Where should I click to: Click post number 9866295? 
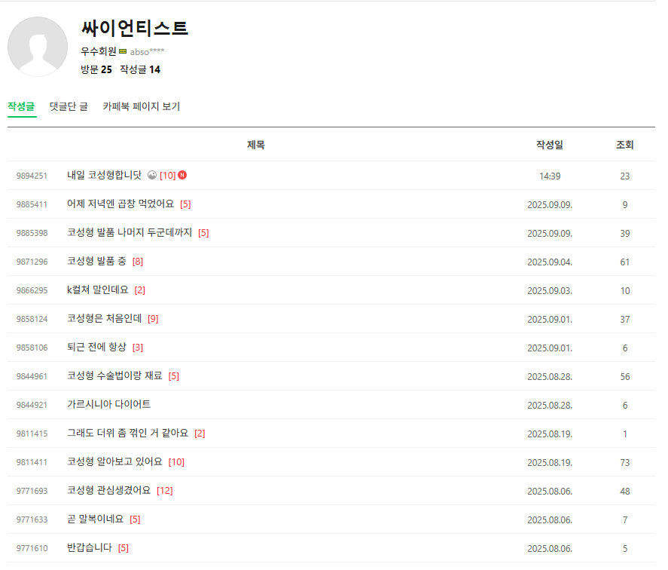point(32,290)
